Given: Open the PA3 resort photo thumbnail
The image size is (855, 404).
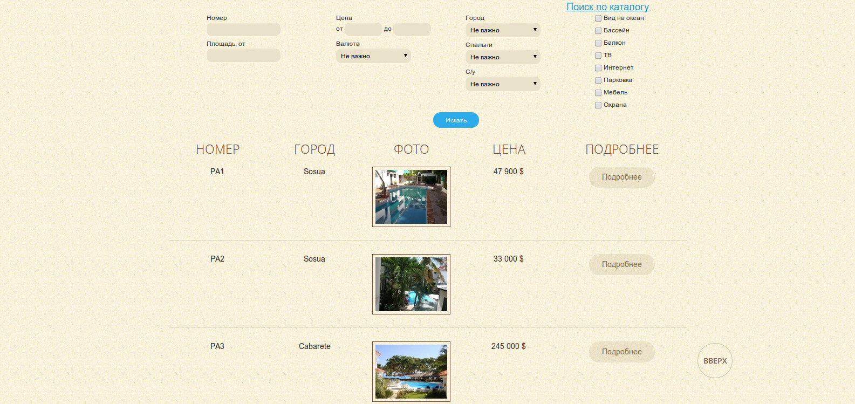Looking at the screenshot, I should [411, 372].
